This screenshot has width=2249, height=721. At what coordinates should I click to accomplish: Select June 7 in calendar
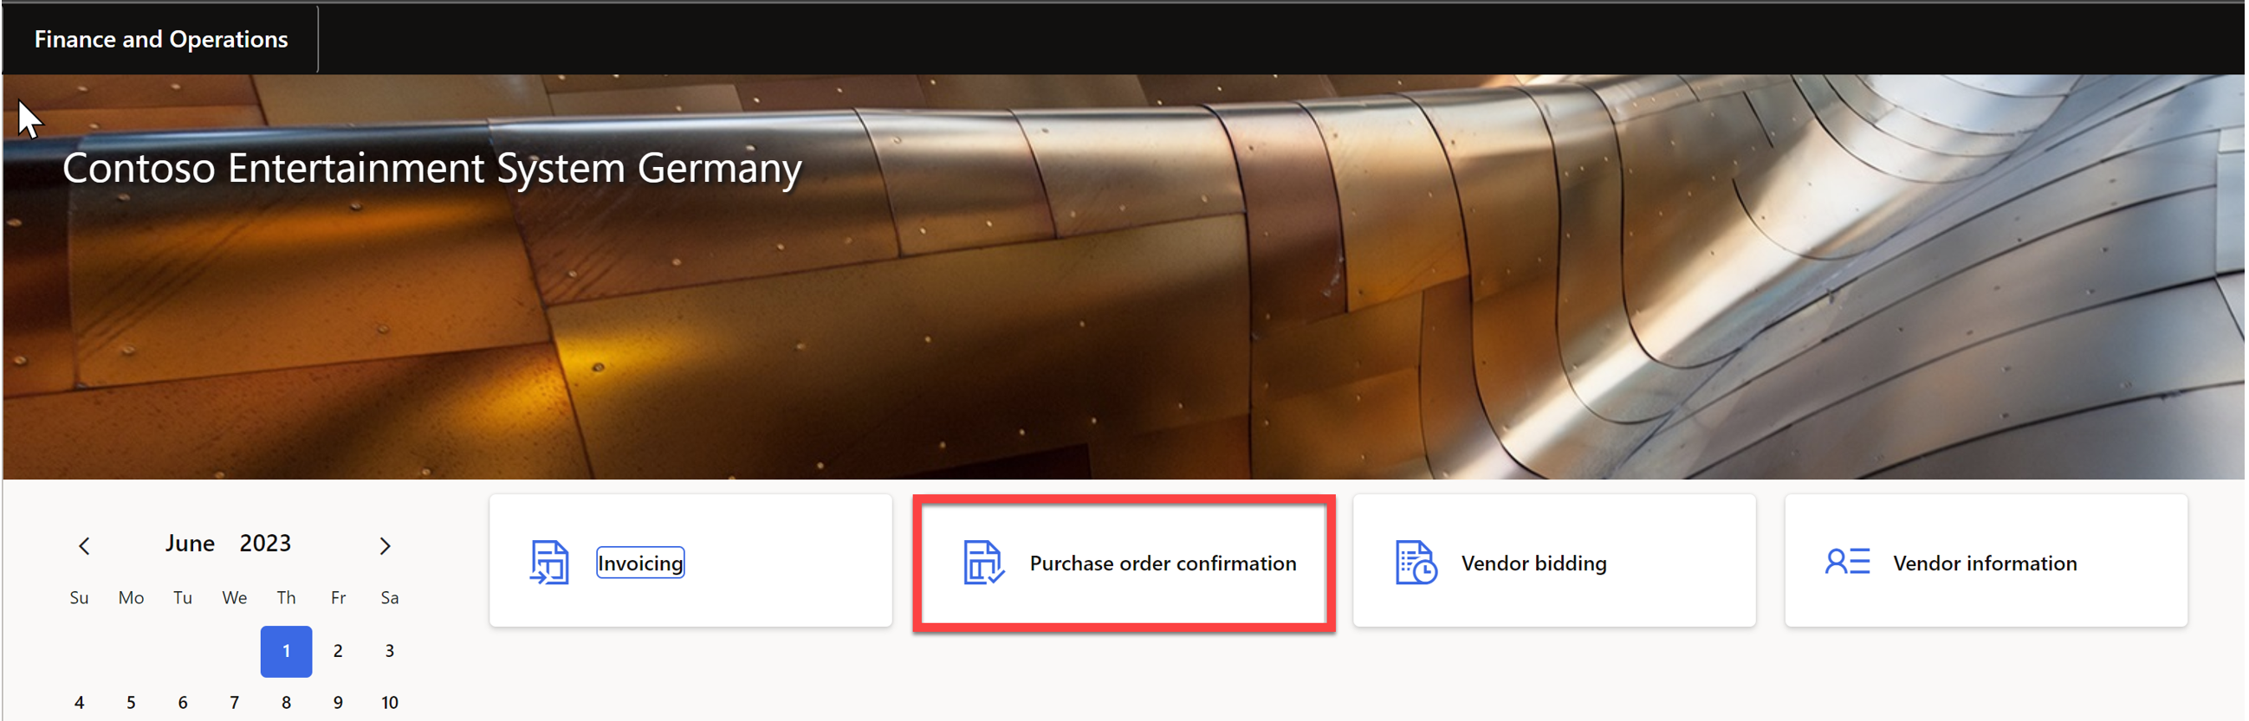(x=234, y=703)
